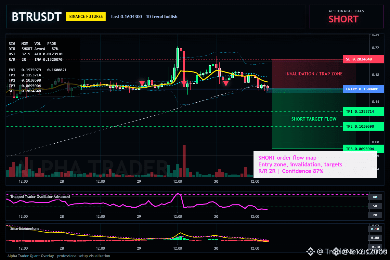
Task: Click the SmartMomentum scale value 0.00
Action: click(375, 238)
